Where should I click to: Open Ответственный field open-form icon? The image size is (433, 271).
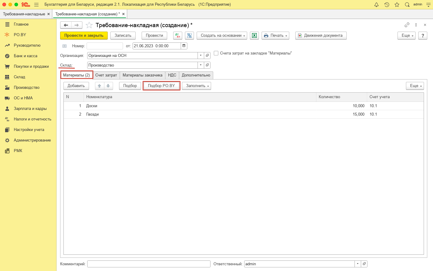point(364,264)
